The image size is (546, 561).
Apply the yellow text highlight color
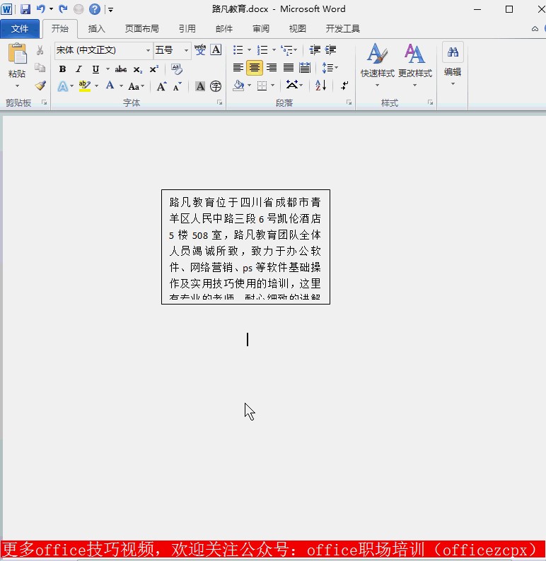(84, 86)
